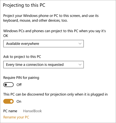The image size is (116, 123).
Task: Click "This PC can be discovered" label text
Action: pyautogui.click(x=55, y=94)
